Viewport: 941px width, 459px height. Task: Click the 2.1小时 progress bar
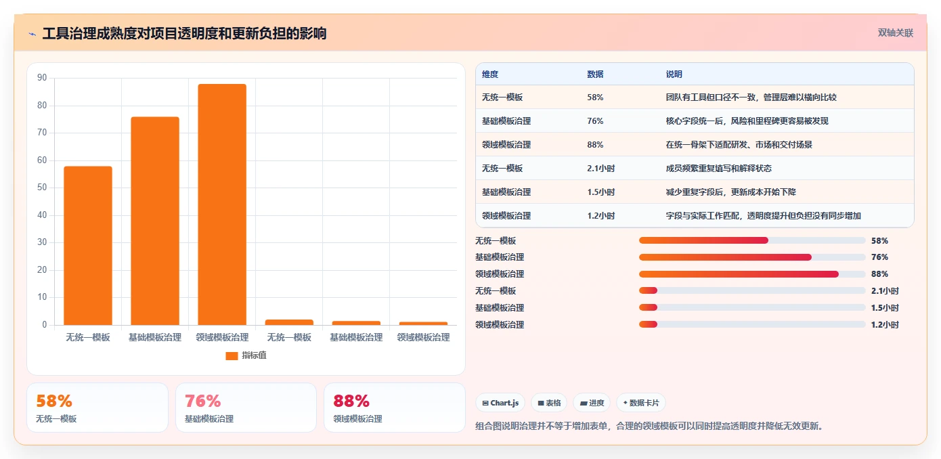click(752, 290)
